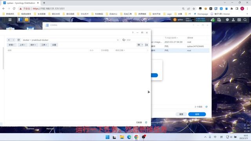Open the cago bookmark folder
This screenshot has width=251, height=141.
167,14
